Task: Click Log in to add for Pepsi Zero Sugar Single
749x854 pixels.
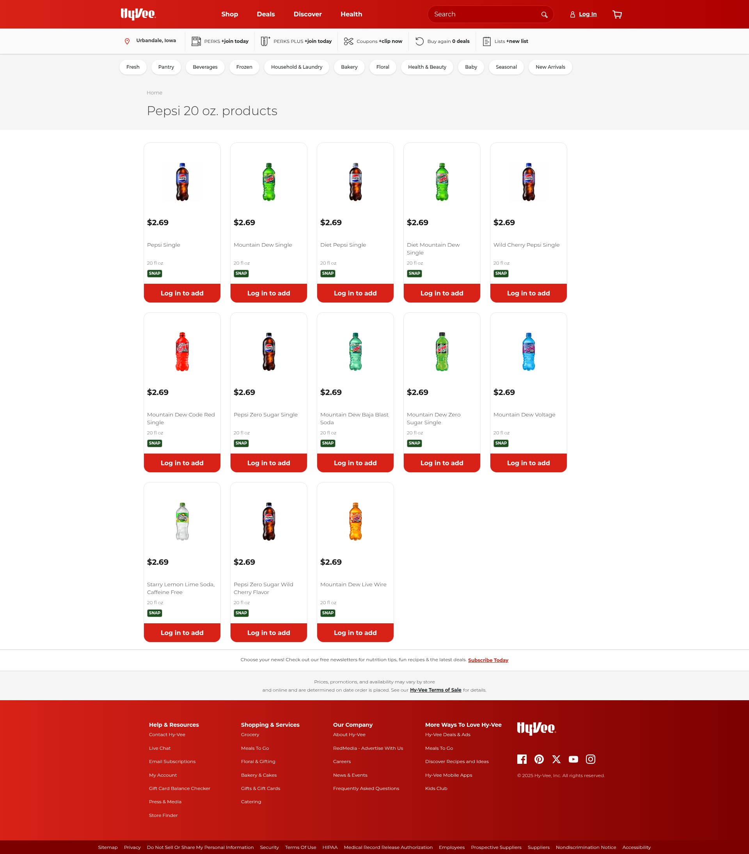Action: (269, 463)
